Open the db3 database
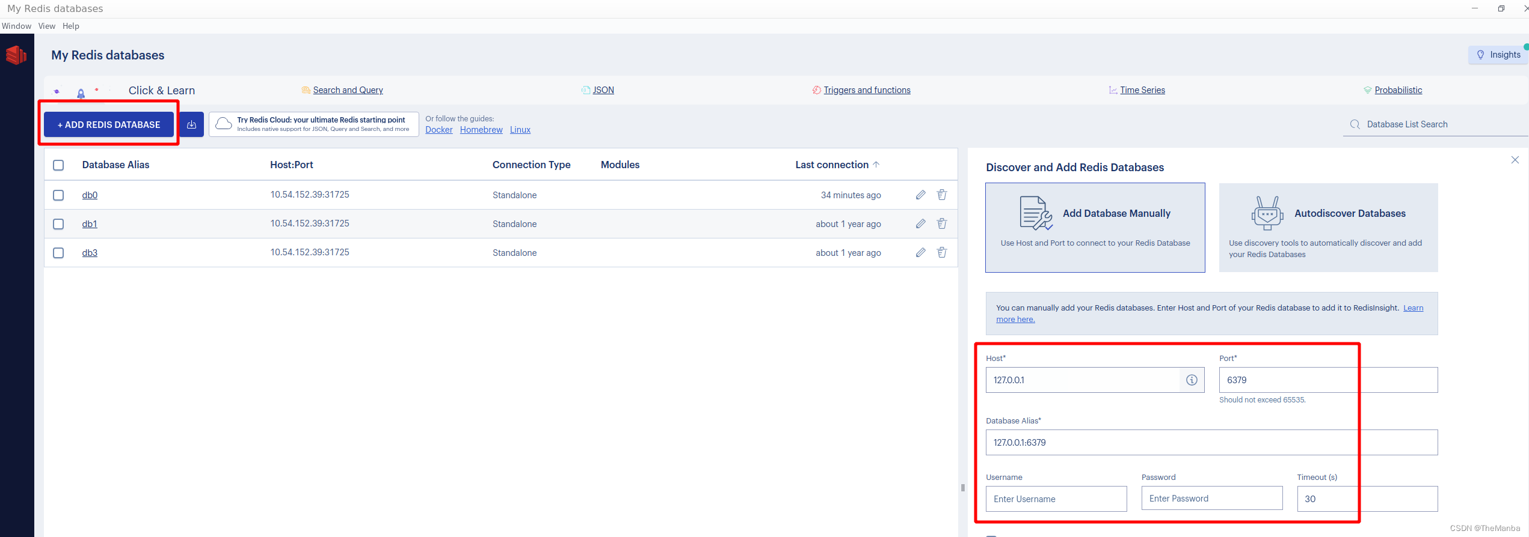 90,253
